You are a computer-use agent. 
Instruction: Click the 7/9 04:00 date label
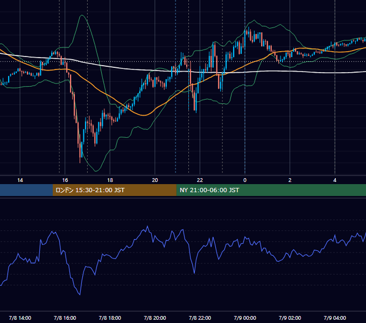(x=335, y=318)
